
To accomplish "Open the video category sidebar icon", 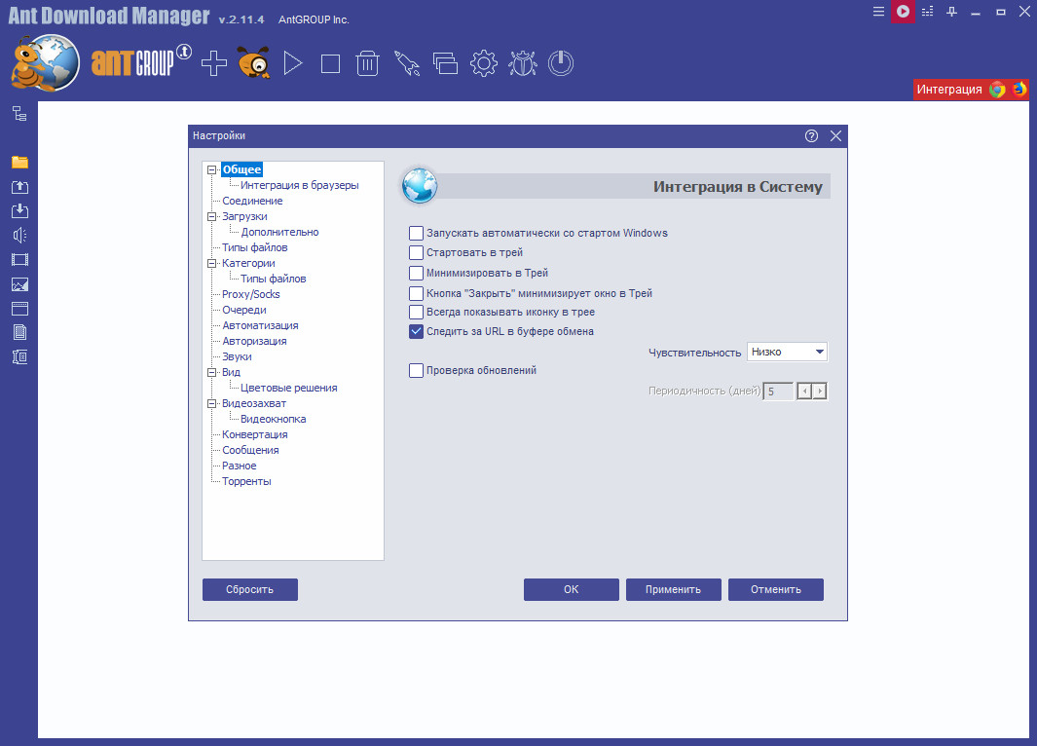I will pyautogui.click(x=19, y=260).
